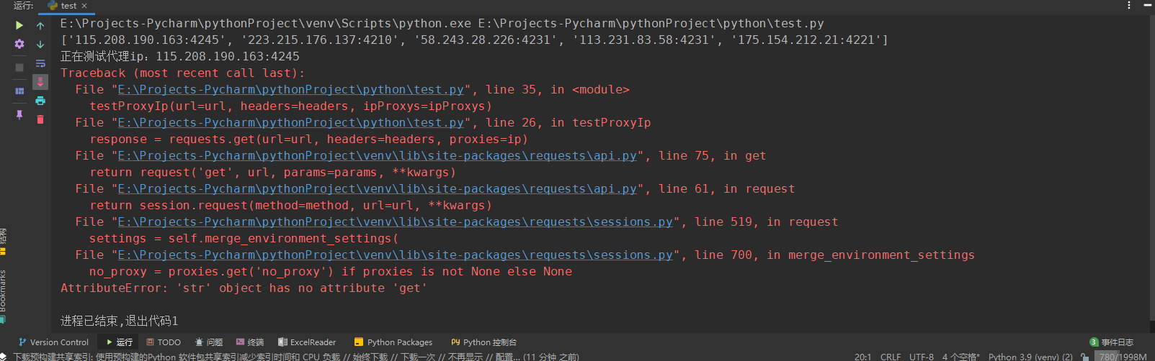This screenshot has height=361, width=1155.
Task: Toggle file read-only lock icon
Action: point(1084,356)
